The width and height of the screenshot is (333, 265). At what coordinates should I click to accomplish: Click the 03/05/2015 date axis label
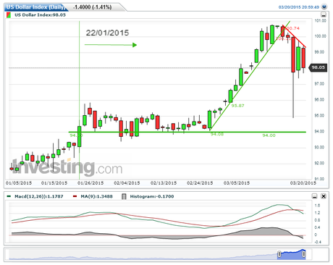point(237,183)
